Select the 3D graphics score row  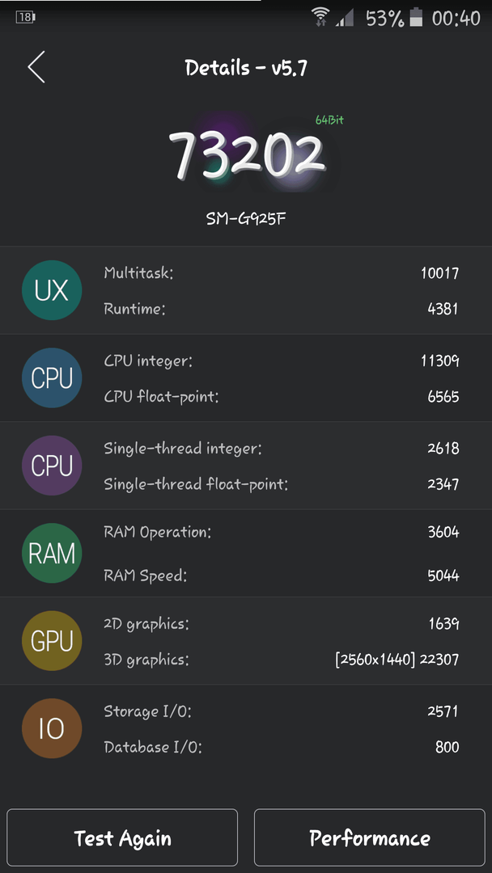(282, 660)
